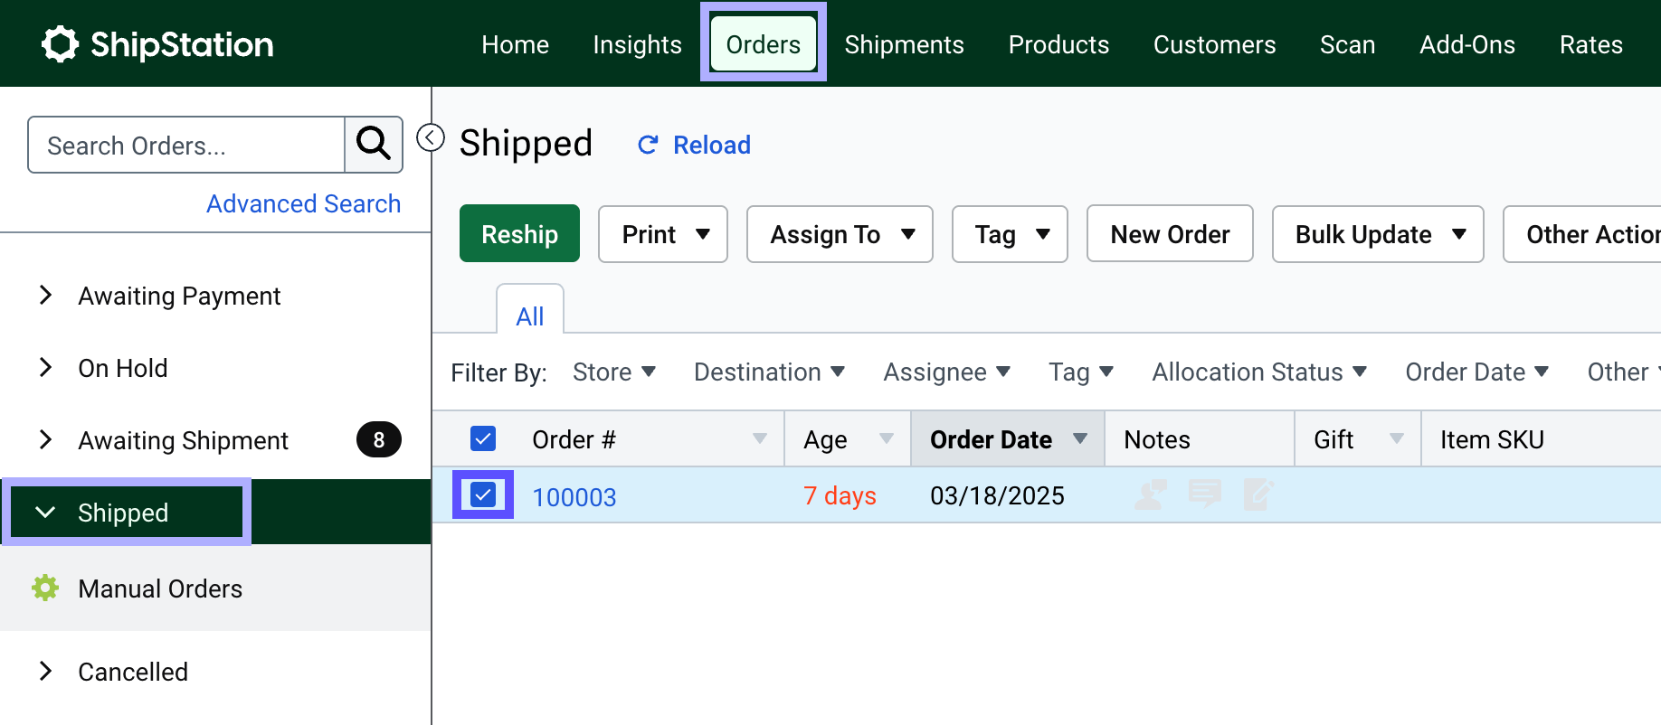Screen dimensions: 1661x725
Task: Open the Tag filter in the Filter By row
Action: [x=1081, y=372]
